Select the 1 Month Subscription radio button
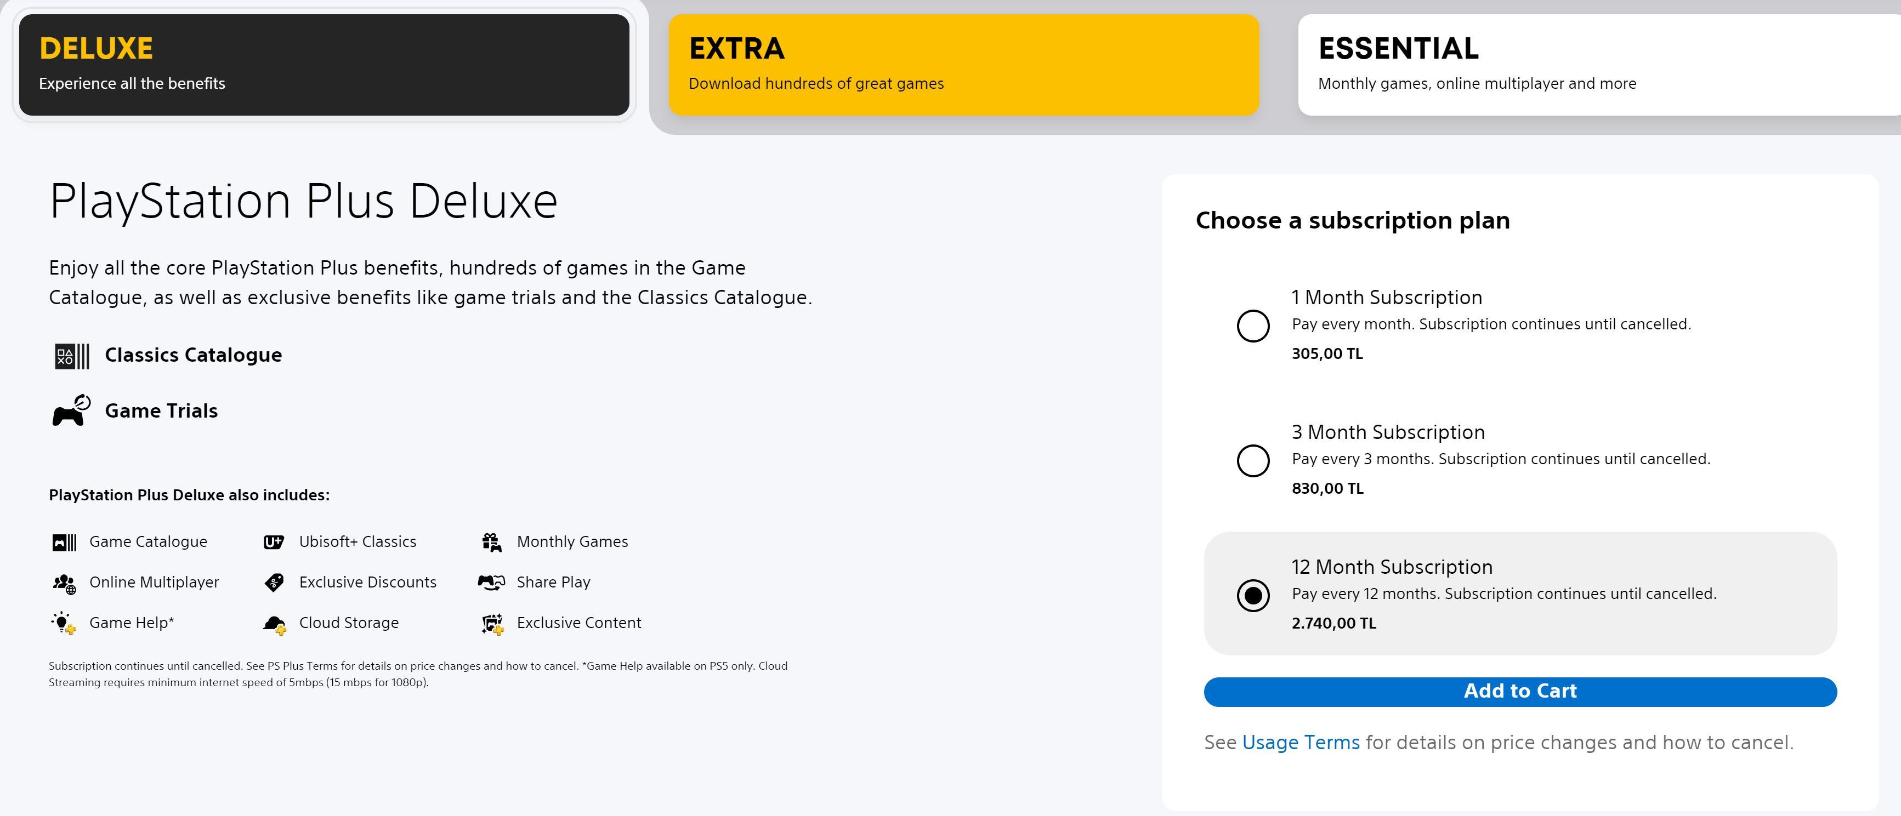The image size is (1901, 816). tap(1253, 326)
